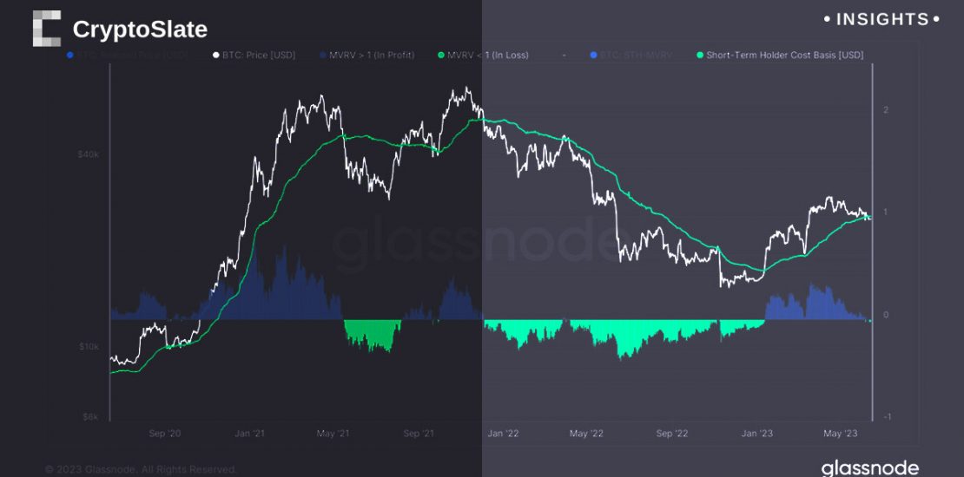Click the green dot beside MVRV < 1
The height and width of the screenshot is (477, 964).
coord(441,56)
